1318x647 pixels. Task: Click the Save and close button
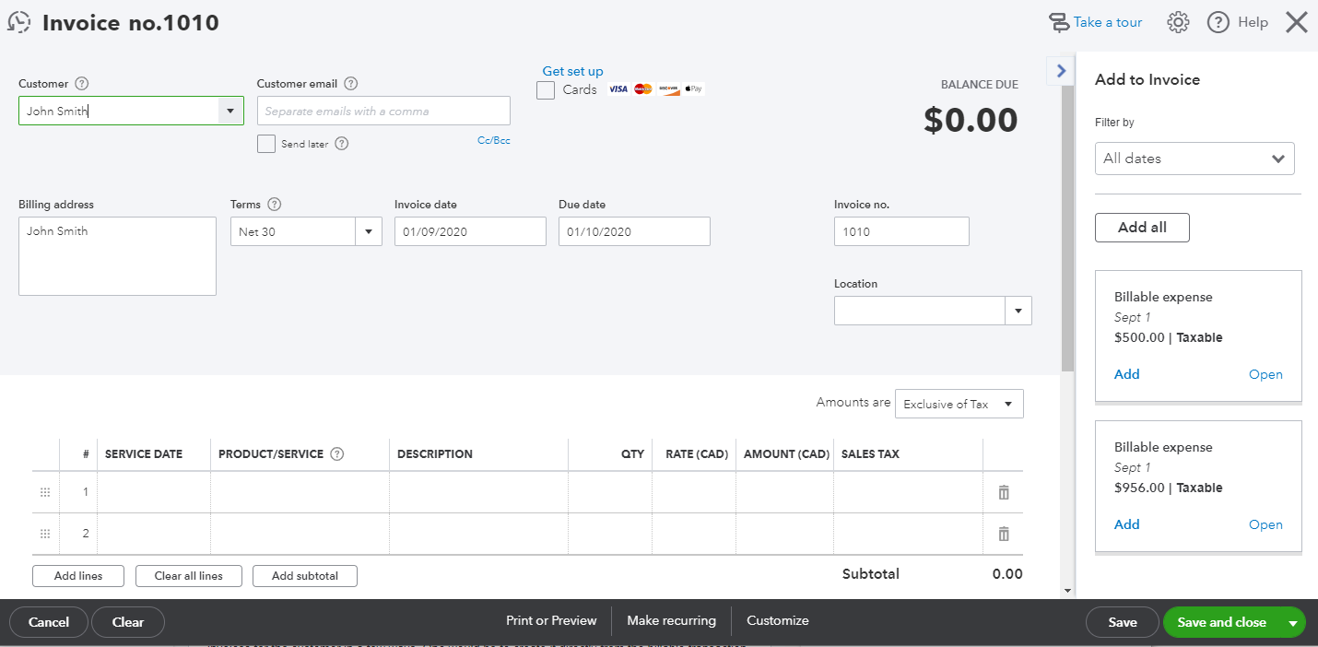(1221, 622)
